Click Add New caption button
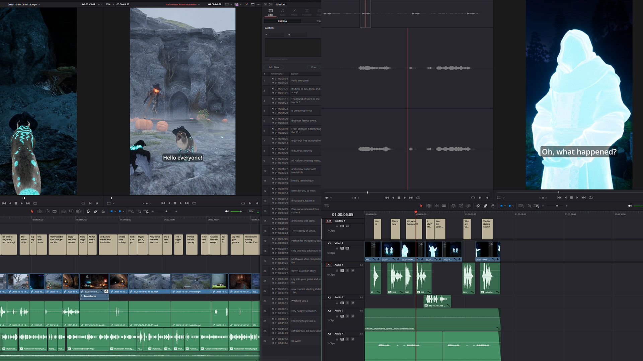Screen dimensions: 643x361 click(274, 67)
